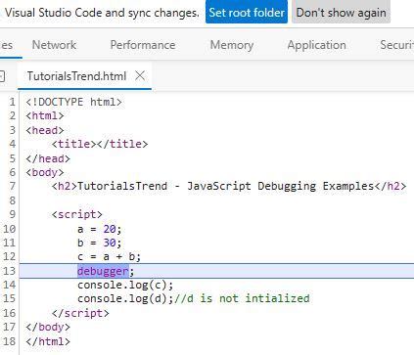Close the TutorialsTrend.html tab
The height and width of the screenshot is (355, 414).
pyautogui.click(x=140, y=75)
